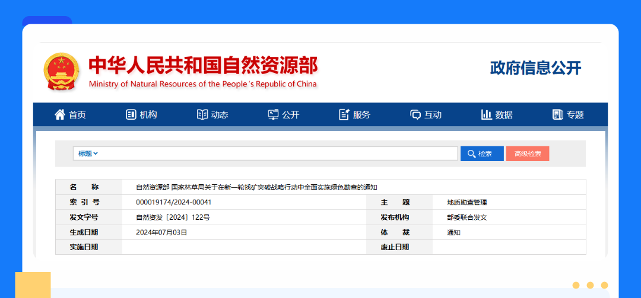Click the blue 检索 search button

[x=482, y=154]
